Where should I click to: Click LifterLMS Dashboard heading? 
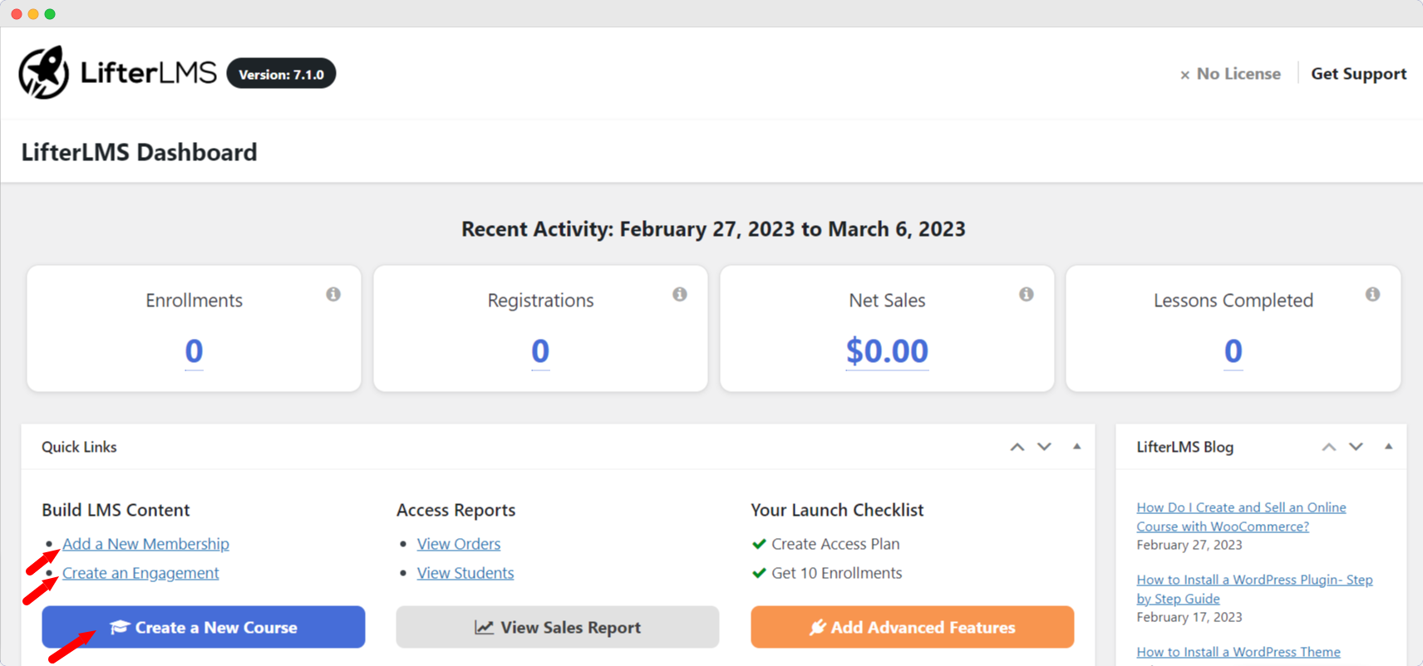pyautogui.click(x=139, y=152)
